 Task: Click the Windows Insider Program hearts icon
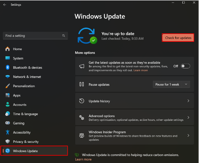coord(82,135)
